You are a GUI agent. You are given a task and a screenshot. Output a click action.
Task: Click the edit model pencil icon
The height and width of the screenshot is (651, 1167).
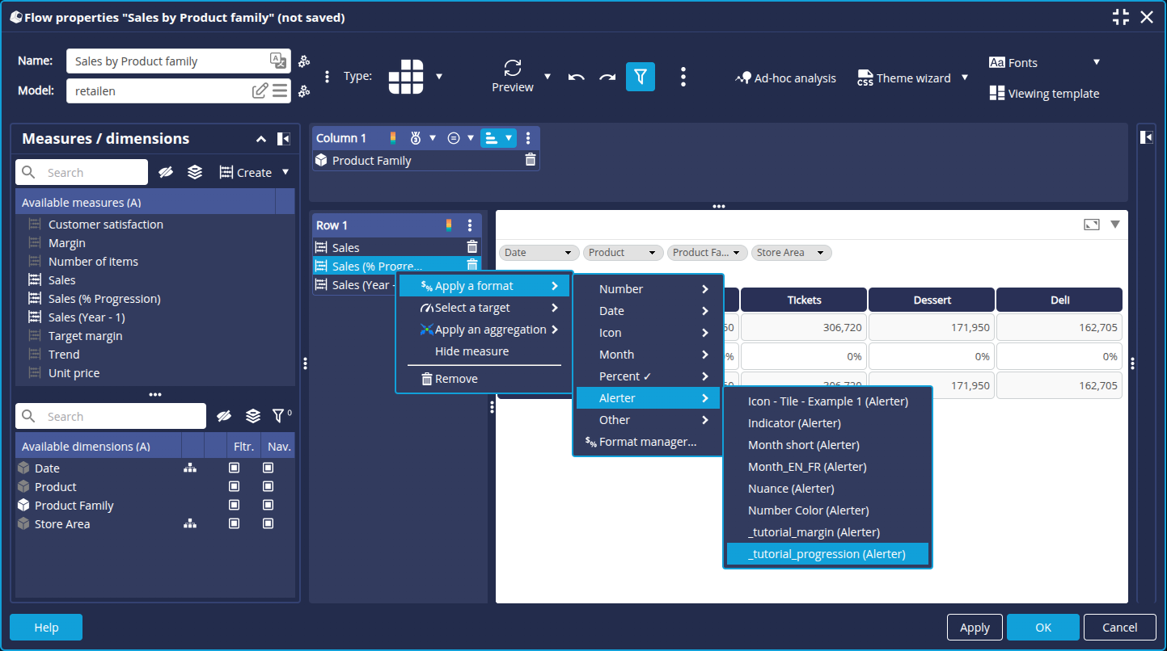(260, 91)
